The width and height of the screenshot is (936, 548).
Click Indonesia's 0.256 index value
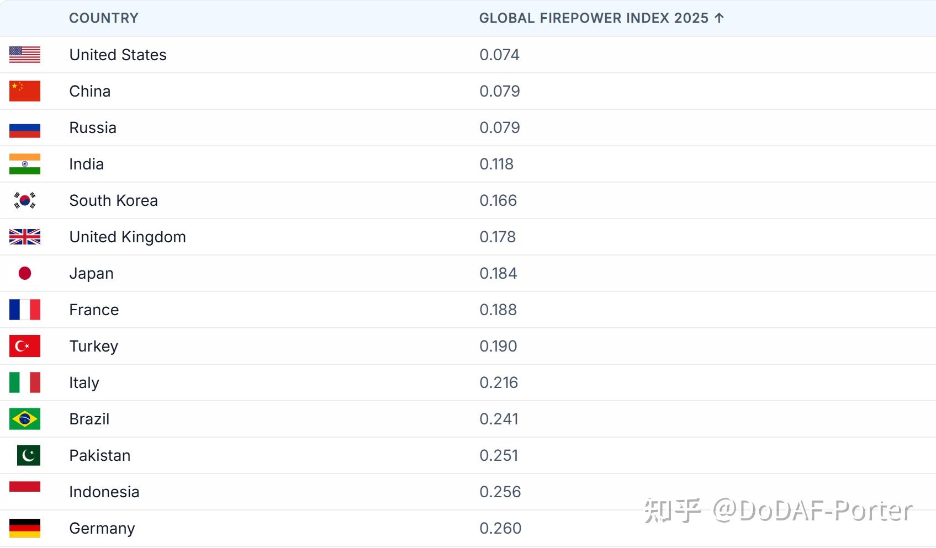(500, 492)
